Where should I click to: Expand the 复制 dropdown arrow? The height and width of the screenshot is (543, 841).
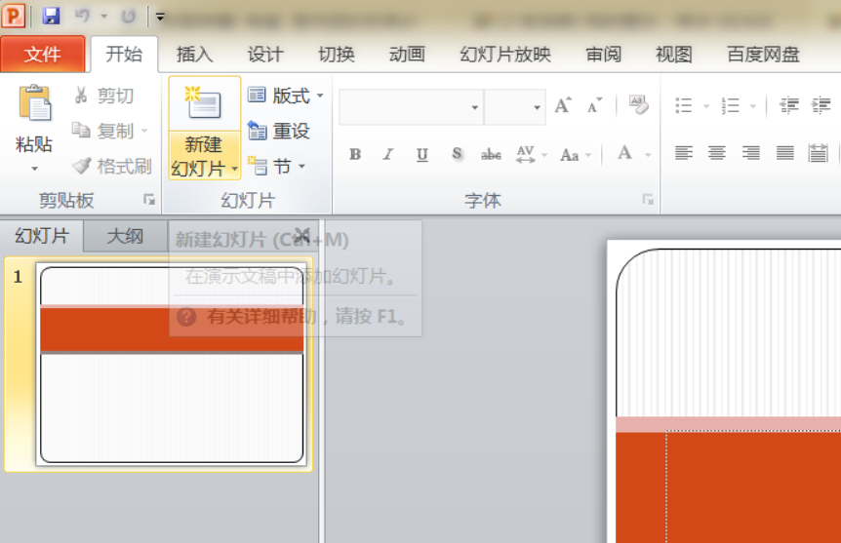coord(144,131)
